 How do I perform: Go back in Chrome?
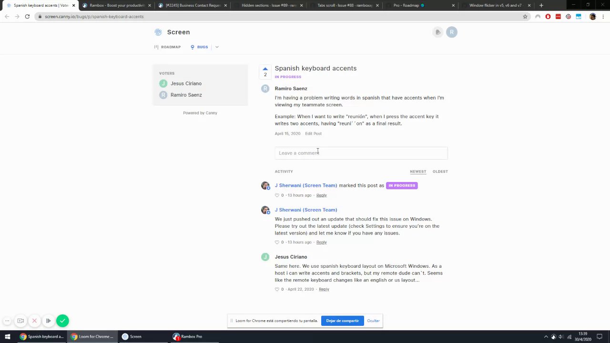(x=7, y=17)
